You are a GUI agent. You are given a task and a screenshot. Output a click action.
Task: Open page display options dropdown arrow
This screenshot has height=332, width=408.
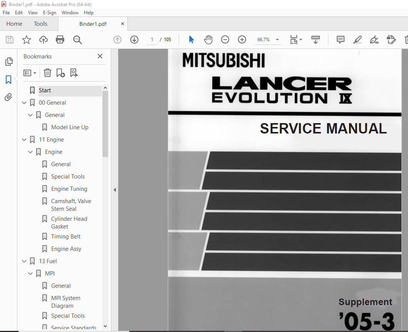pos(301,40)
